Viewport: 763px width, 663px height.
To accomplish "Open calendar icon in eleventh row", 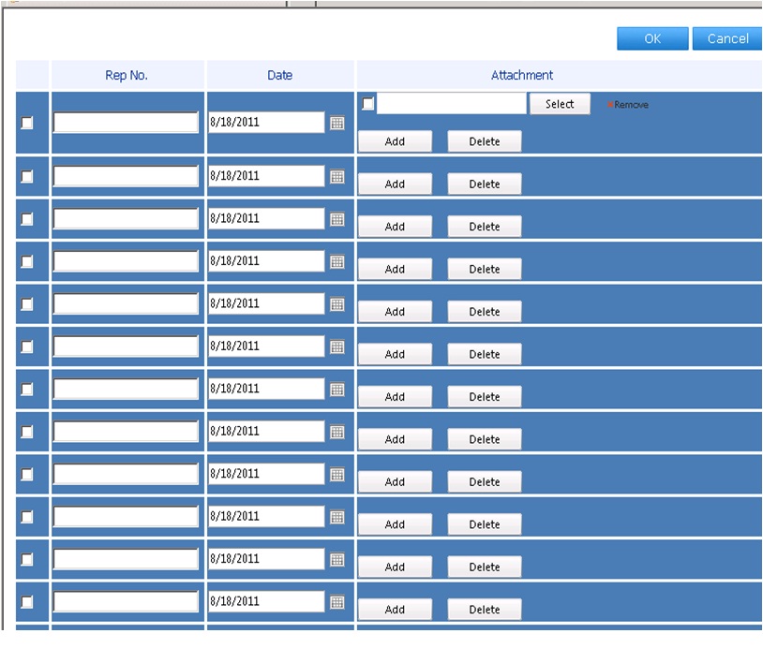I will (337, 559).
